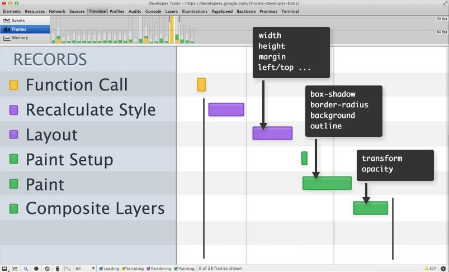The image size is (449, 272).
Task: Open the Profiles tab
Action: tap(117, 11)
